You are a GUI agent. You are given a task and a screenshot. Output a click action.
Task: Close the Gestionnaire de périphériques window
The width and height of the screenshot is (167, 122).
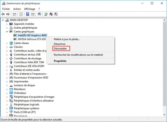(162, 3)
